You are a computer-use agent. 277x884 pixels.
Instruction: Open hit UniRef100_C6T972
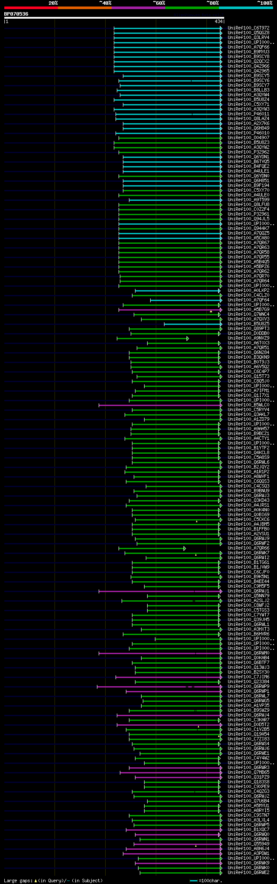(248, 28)
